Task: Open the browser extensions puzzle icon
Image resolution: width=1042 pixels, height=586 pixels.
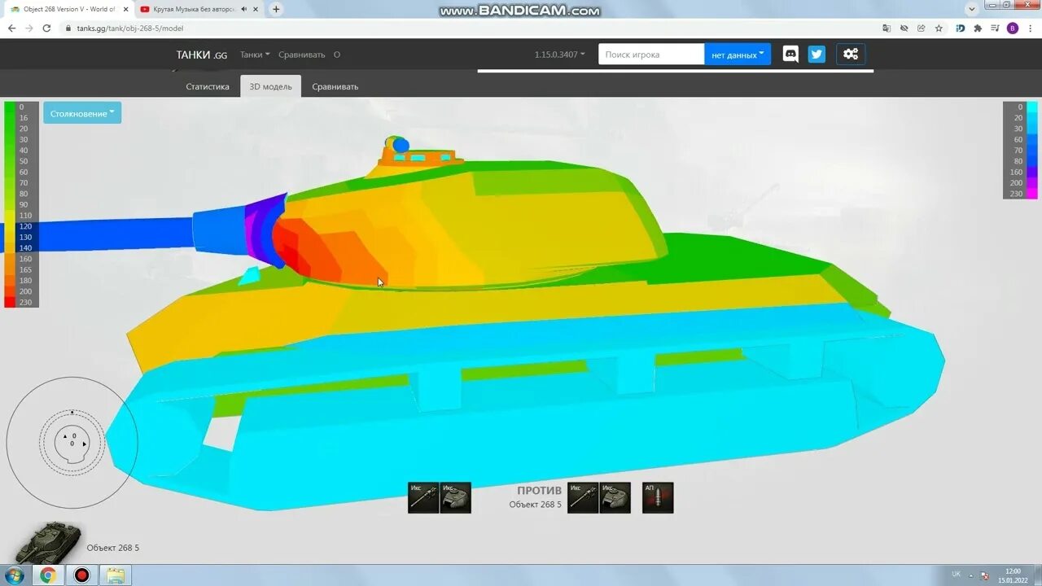Action: click(x=978, y=28)
